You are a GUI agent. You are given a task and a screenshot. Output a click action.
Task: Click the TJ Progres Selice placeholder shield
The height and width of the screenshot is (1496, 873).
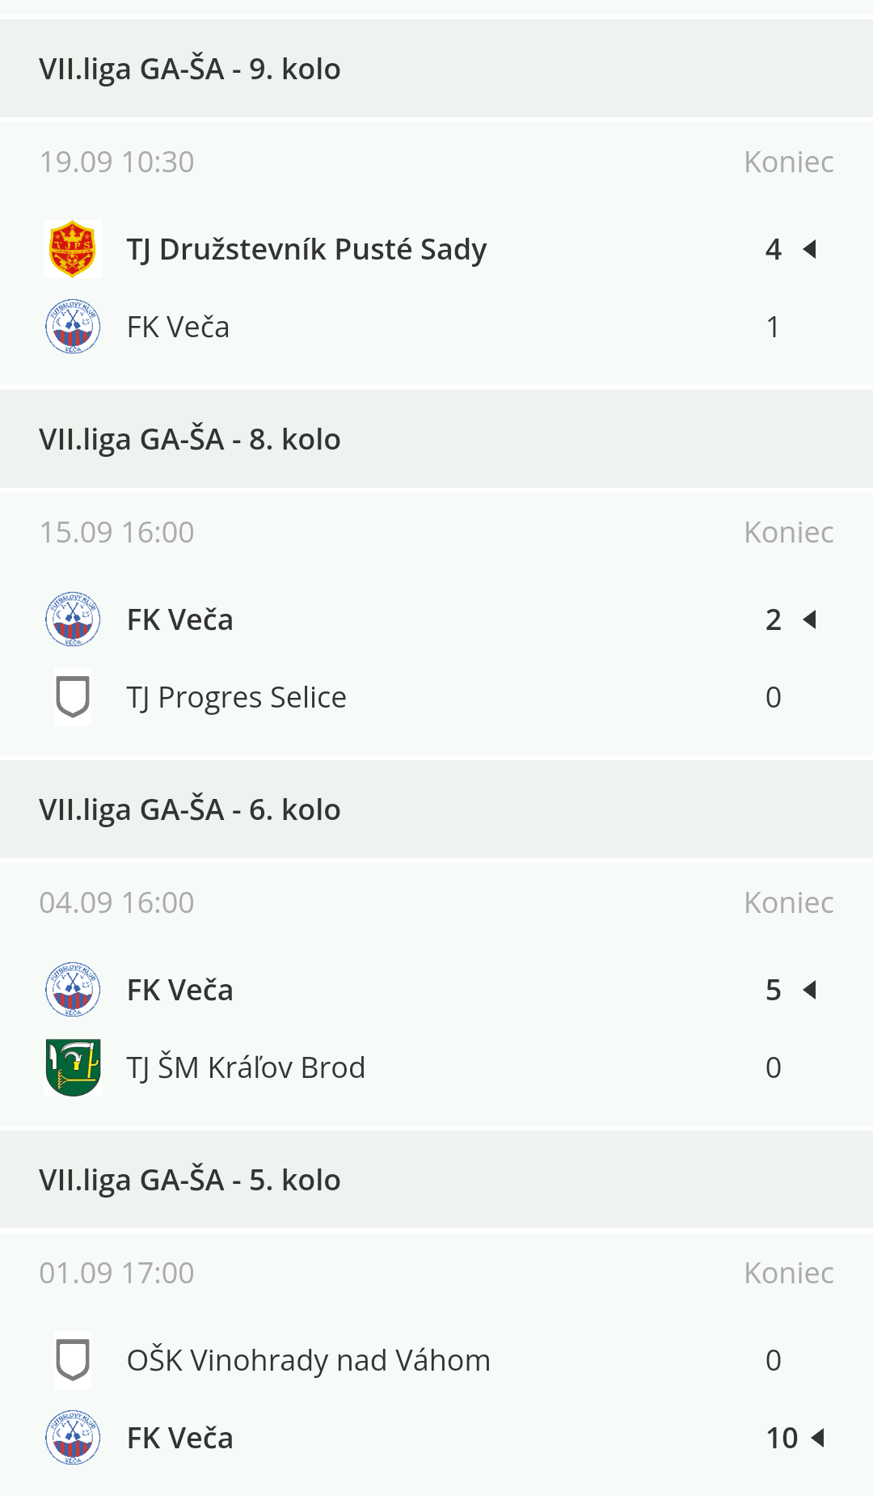[x=73, y=697]
